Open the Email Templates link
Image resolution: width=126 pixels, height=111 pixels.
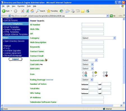[11, 27]
